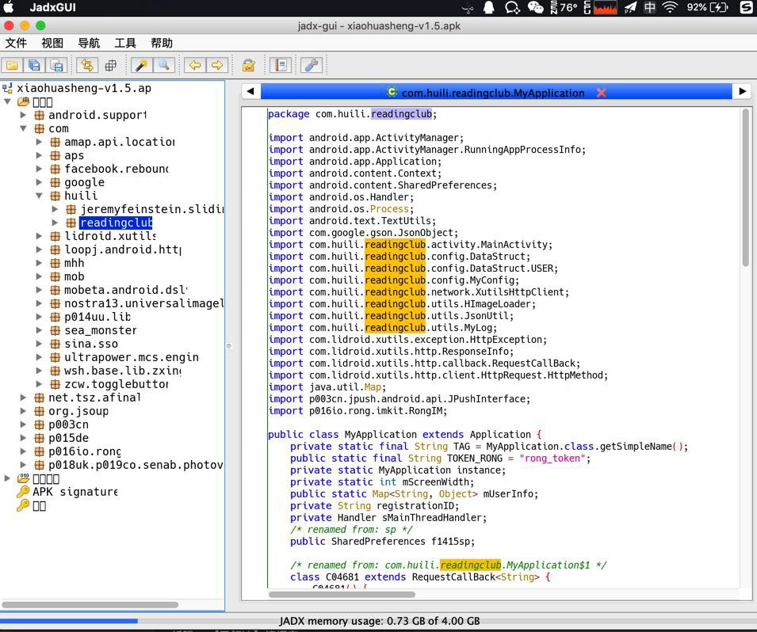Navigate forward using the right arrow icon
Image resolution: width=757 pixels, height=632 pixels.
216,66
